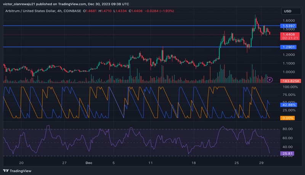Click the date label 5 on time axis
The height and width of the screenshot is (175, 305).
(x=114, y=163)
